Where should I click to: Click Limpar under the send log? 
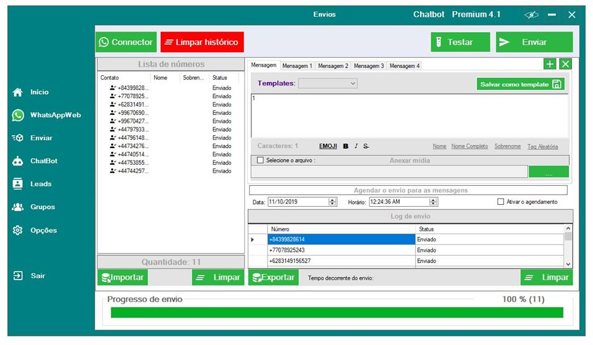[x=547, y=277]
